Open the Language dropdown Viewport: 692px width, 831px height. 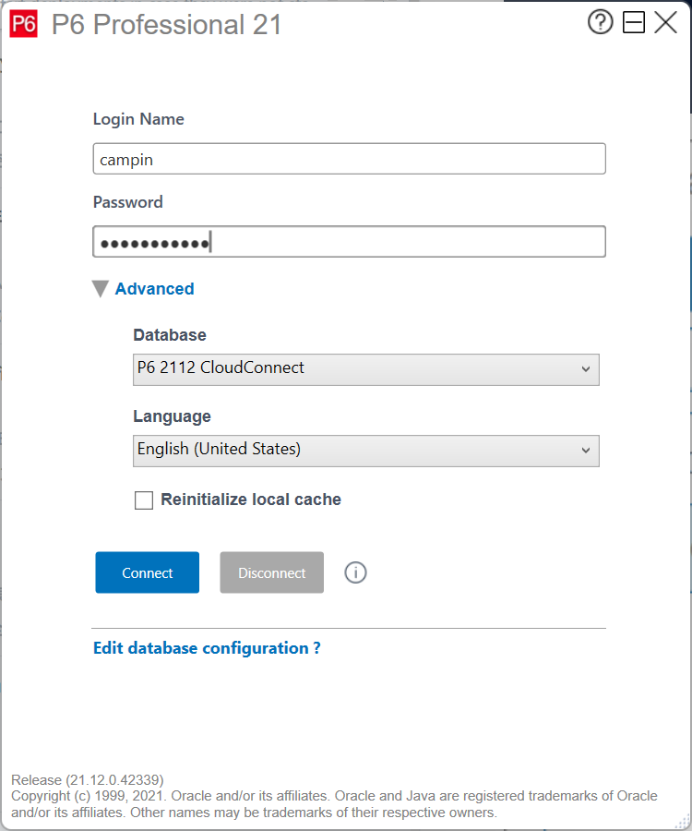pyautogui.click(x=366, y=451)
